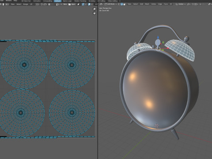Select the Default workspace tab
Image resolution: width=212 pixels, height=159 pixels.
pos(57,1)
